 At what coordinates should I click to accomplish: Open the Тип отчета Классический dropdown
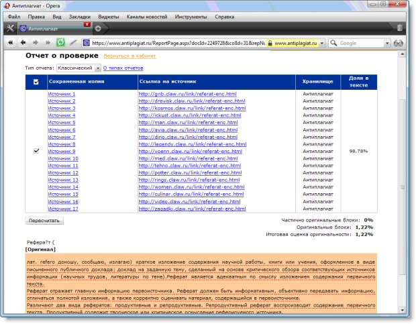(x=79, y=68)
